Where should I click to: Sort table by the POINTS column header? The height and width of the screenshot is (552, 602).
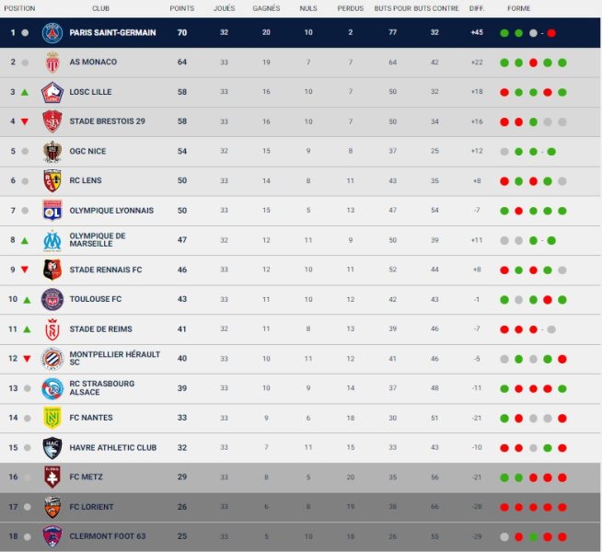[x=182, y=8]
